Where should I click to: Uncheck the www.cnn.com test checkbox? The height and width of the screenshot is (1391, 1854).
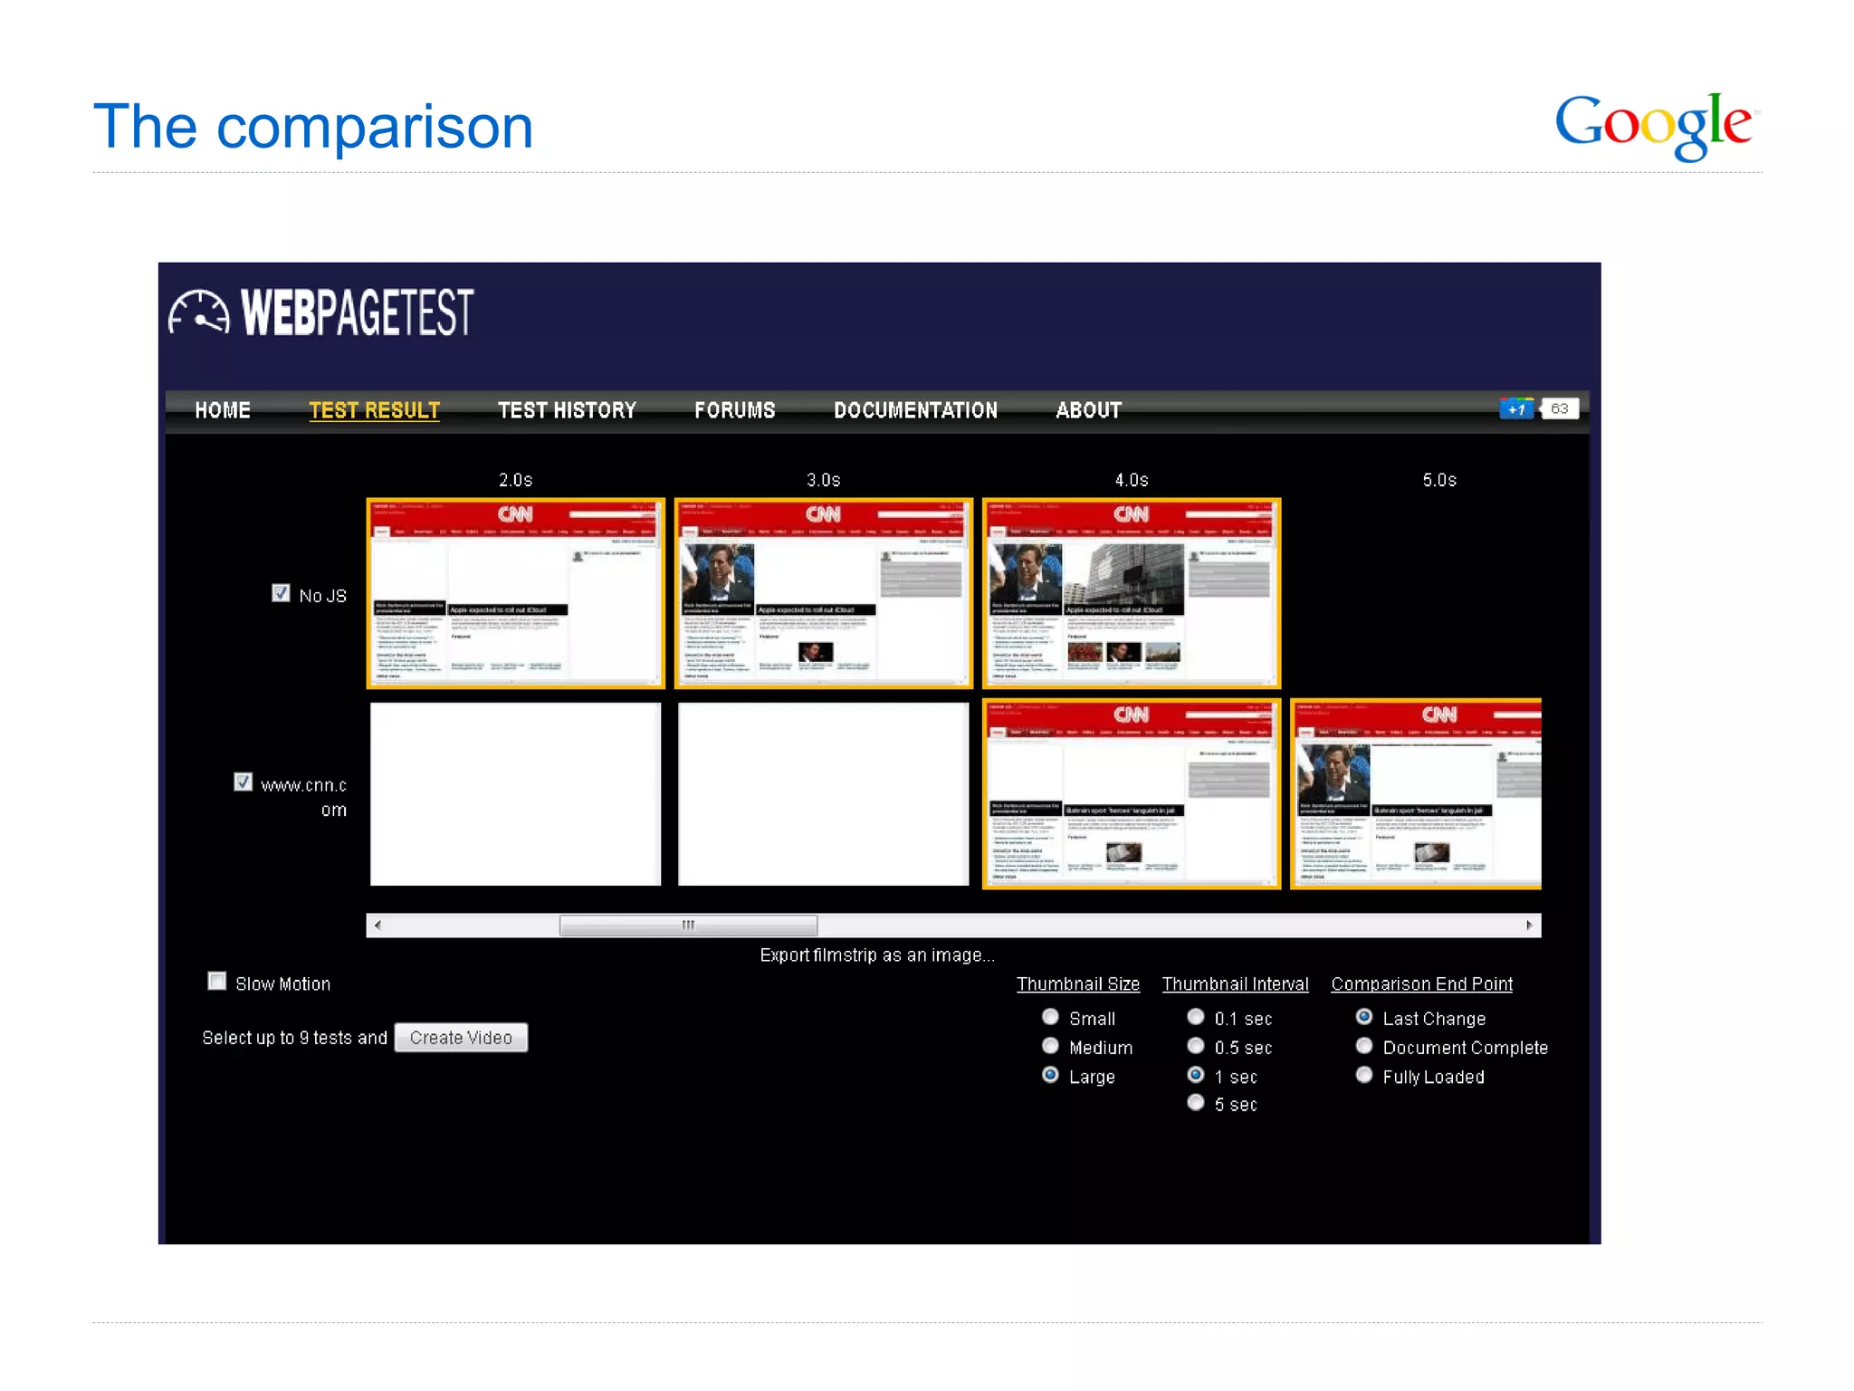click(243, 782)
